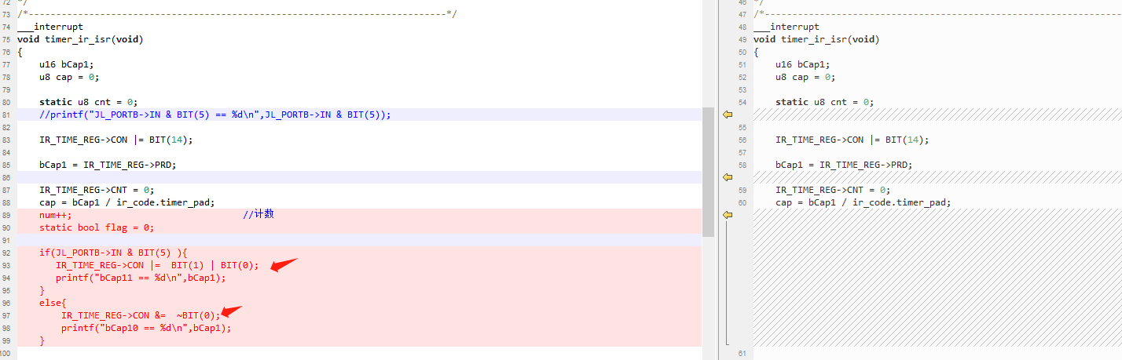Click the printf "bCap10 == %d\n" line
Image resolution: width=1122 pixels, height=360 pixels.
pos(146,328)
